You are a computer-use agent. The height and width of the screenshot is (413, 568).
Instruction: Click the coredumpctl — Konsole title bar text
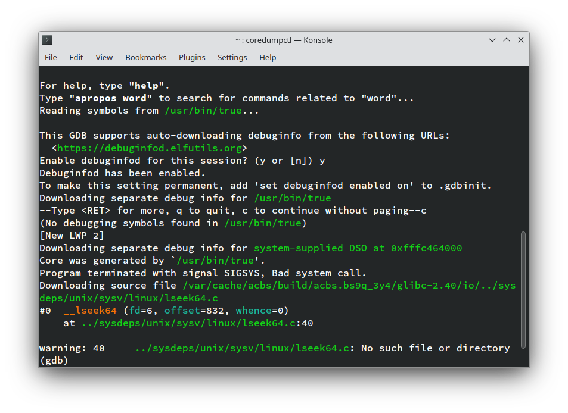pyautogui.click(x=284, y=40)
